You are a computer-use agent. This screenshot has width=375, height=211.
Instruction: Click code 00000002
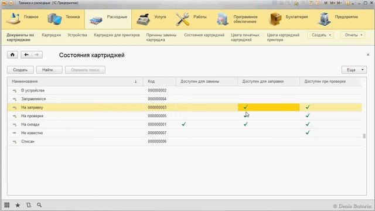tap(157, 90)
